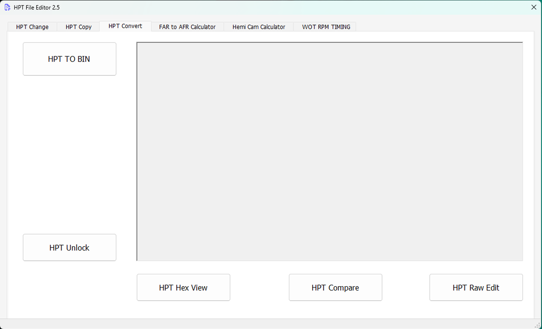Click inside the large gray output panel
Image resolution: width=542 pixels, height=329 pixels.
coord(330,152)
